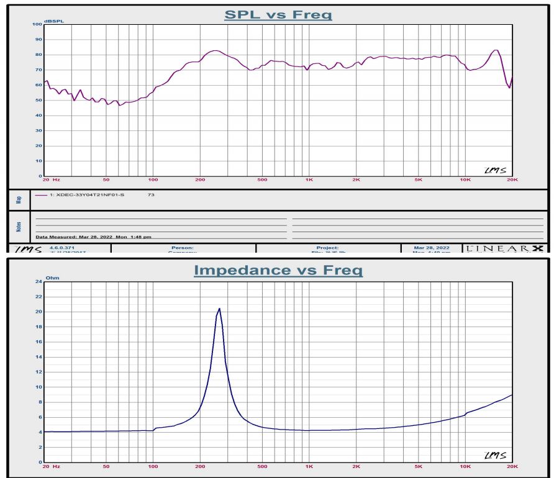The image size is (554, 478).
Task: Click the '20K' label on the Impedance chart x-axis
Action: [512, 467]
